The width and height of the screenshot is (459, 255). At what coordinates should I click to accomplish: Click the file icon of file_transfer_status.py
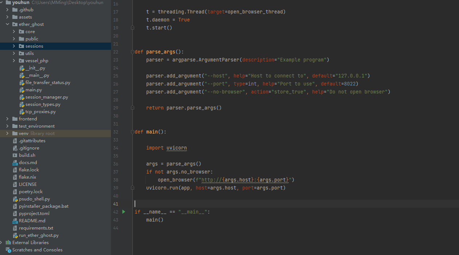point(21,83)
